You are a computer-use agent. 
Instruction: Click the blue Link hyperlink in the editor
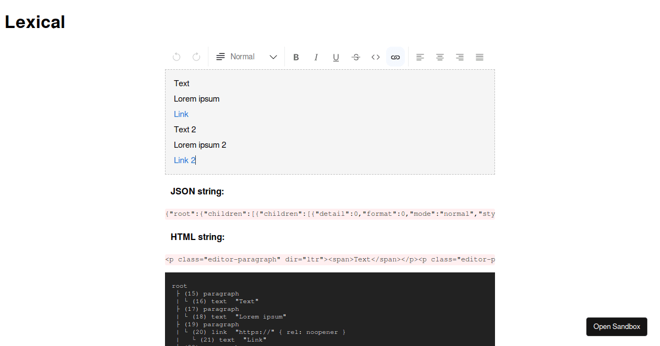click(181, 114)
